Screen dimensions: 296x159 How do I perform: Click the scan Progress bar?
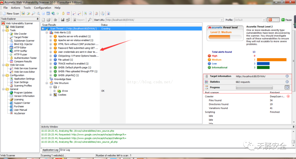pos(254,87)
